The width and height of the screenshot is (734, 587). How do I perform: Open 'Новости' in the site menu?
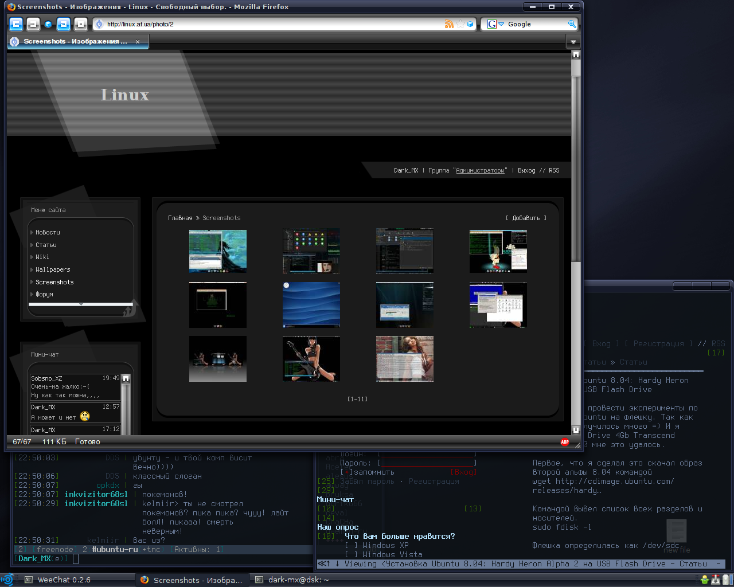[x=48, y=232]
